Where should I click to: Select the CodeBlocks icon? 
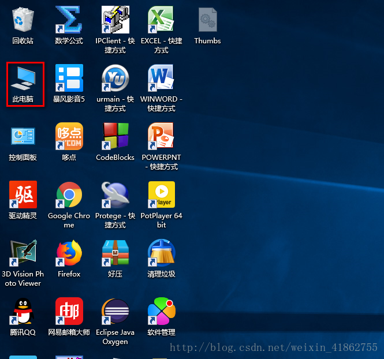tap(115, 136)
